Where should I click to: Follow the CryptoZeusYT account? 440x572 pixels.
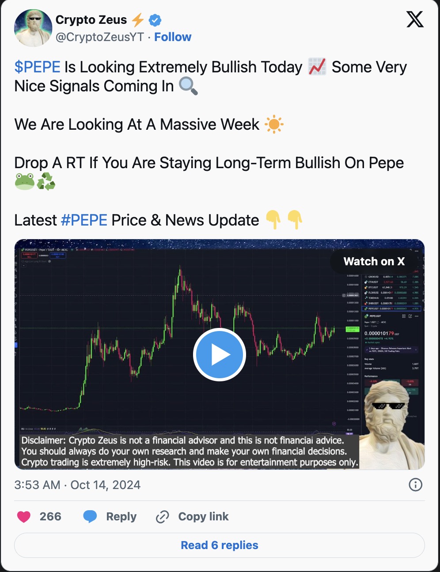pos(173,37)
